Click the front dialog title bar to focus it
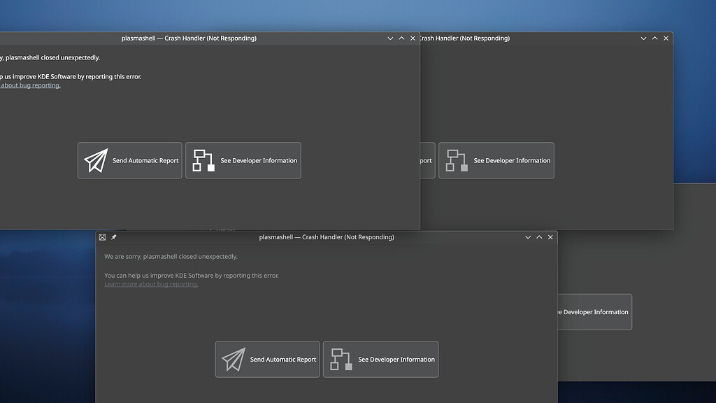 pyautogui.click(x=325, y=236)
